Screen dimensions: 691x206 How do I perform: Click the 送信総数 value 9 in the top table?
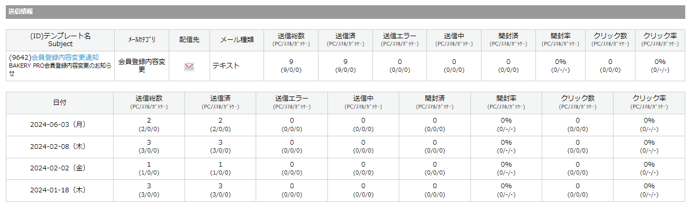point(291,62)
